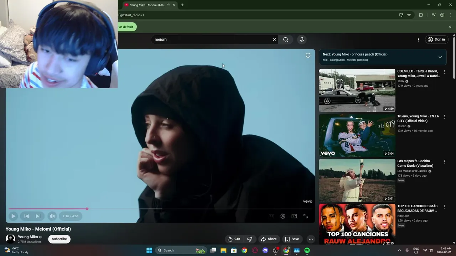Viewport: 456px width, 256px height.
Task: Skip to the next video
Action: pos(38,216)
